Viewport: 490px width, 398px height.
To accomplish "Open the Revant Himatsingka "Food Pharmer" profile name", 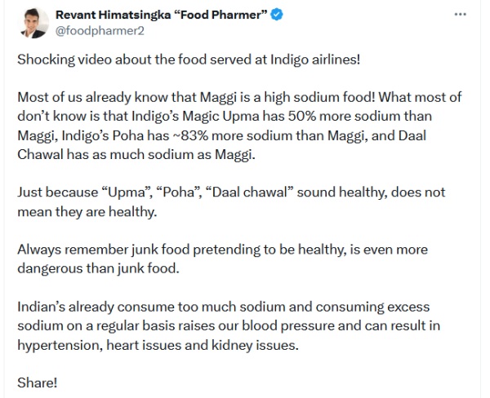I will click(160, 13).
